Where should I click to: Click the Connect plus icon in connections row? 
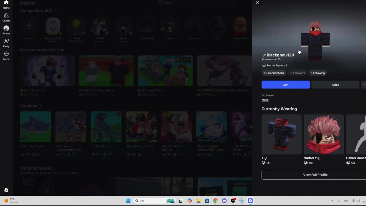click(29, 26)
